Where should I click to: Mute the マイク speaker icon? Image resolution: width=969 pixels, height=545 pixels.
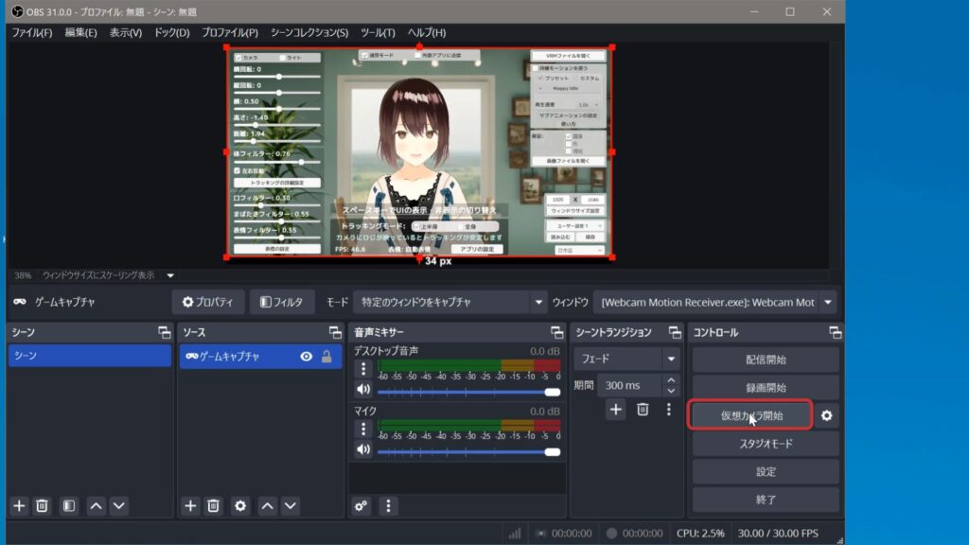(362, 449)
